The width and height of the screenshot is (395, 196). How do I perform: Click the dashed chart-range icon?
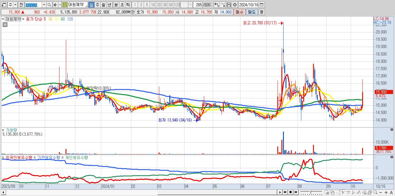(x=337, y=192)
